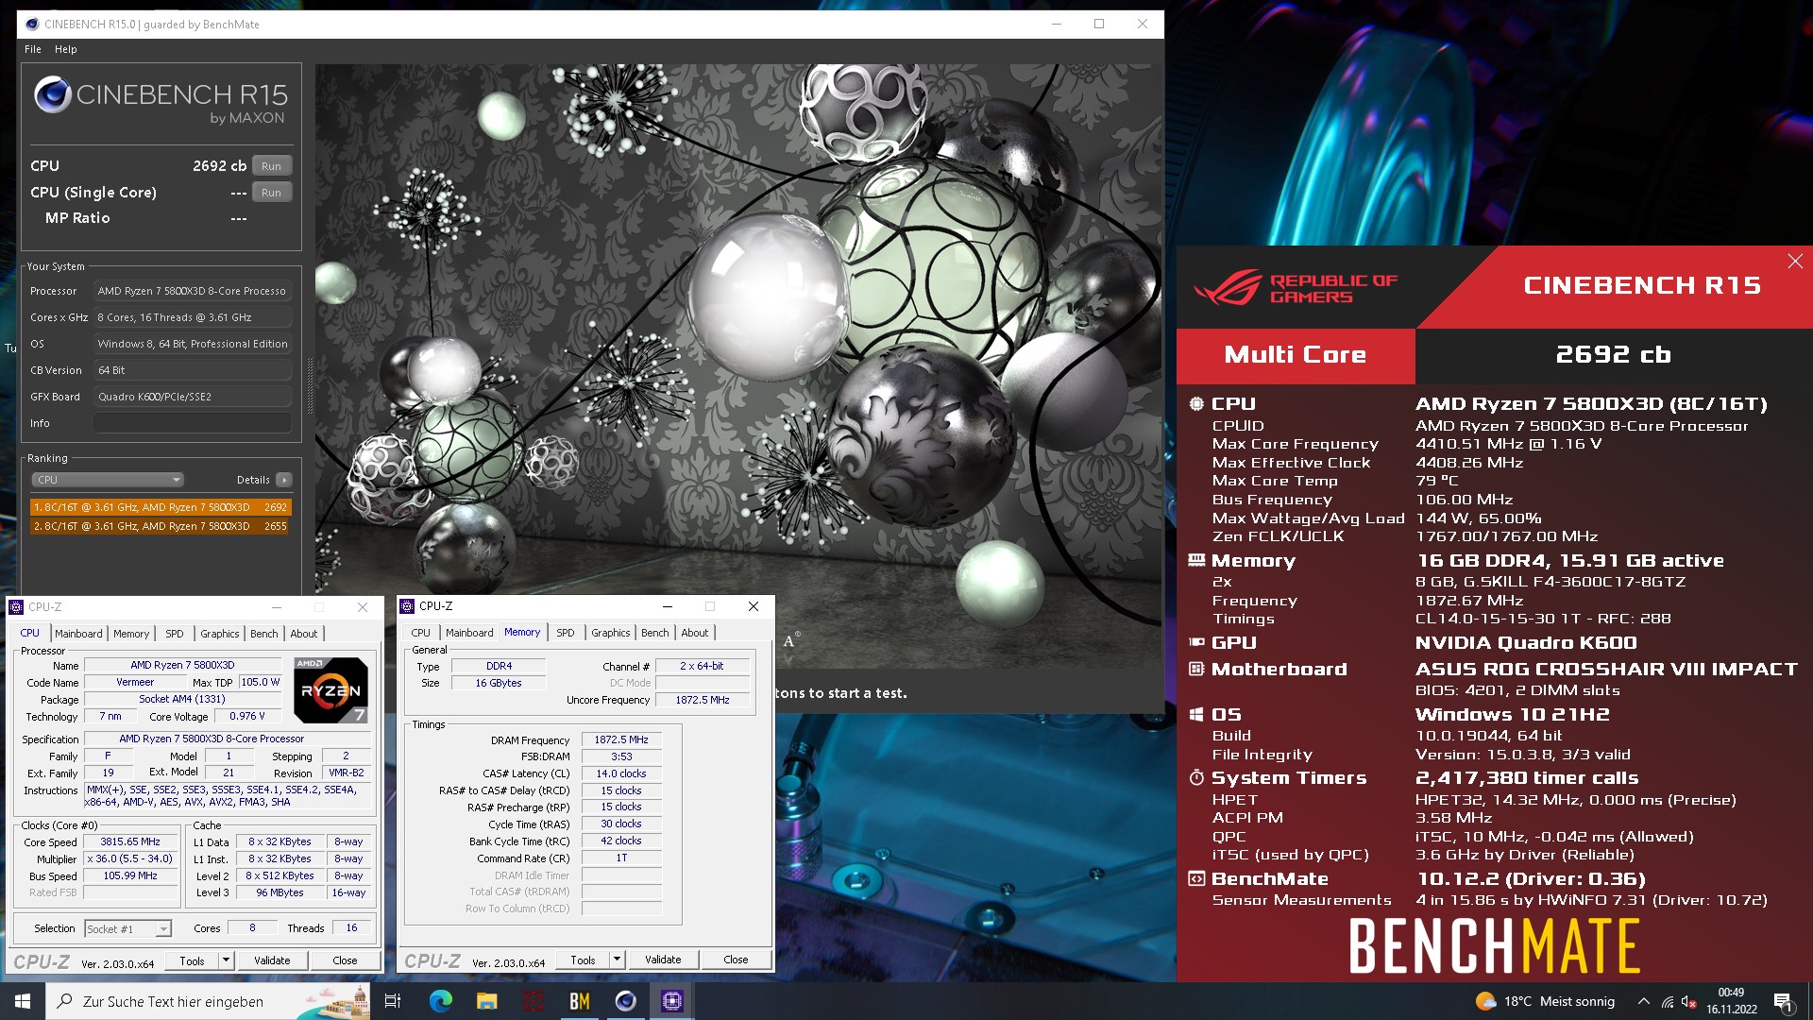Click the Ryzen 7 logo in CPU-Z
Viewport: 1813px width, 1020px height.
330,689
